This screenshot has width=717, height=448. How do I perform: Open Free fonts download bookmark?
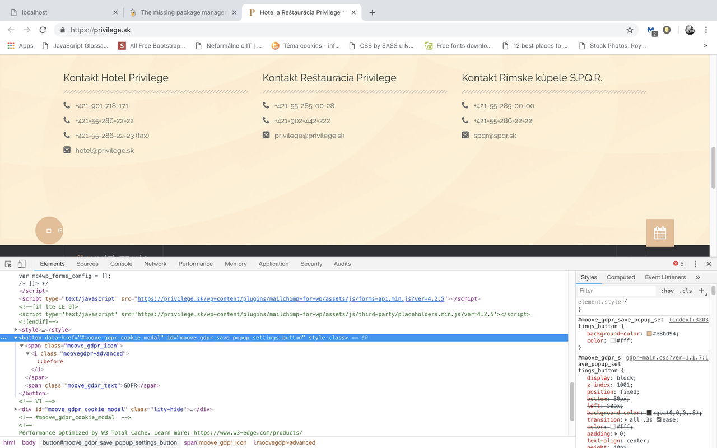(458, 46)
